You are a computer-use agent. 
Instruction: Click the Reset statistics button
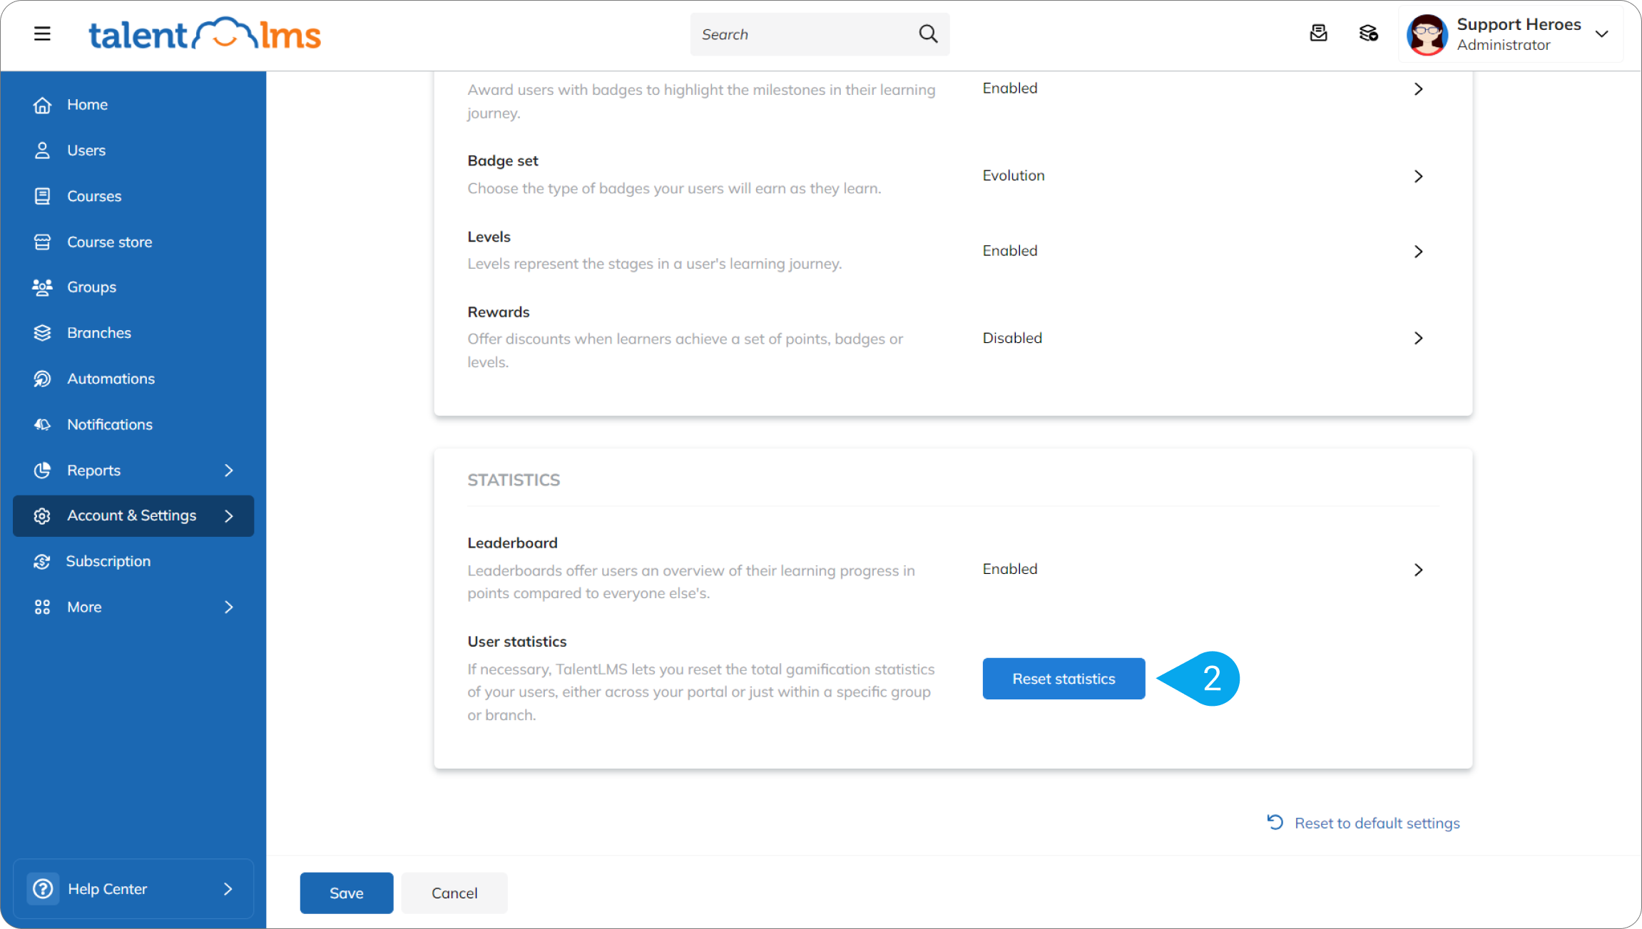[1064, 679]
